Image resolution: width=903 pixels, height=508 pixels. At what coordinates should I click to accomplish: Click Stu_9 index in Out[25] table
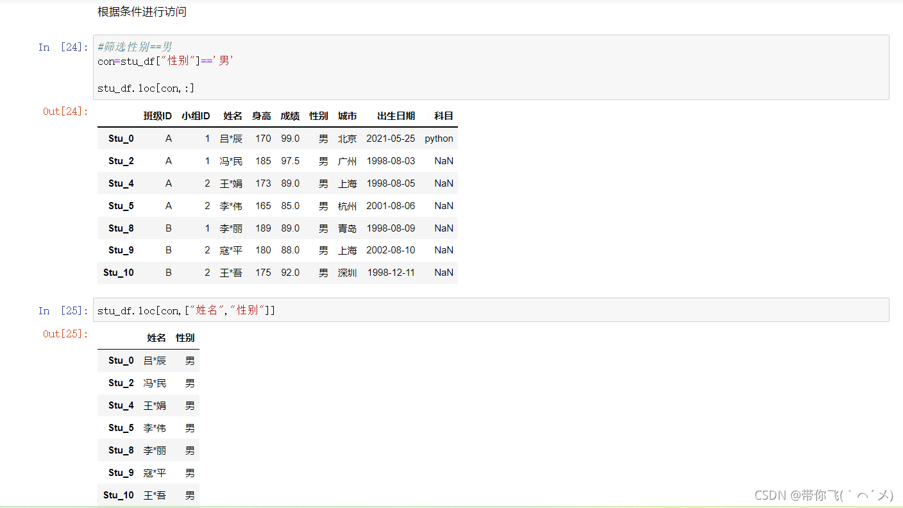click(121, 473)
